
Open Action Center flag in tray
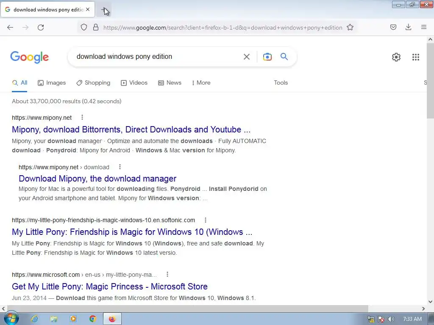(x=381, y=319)
